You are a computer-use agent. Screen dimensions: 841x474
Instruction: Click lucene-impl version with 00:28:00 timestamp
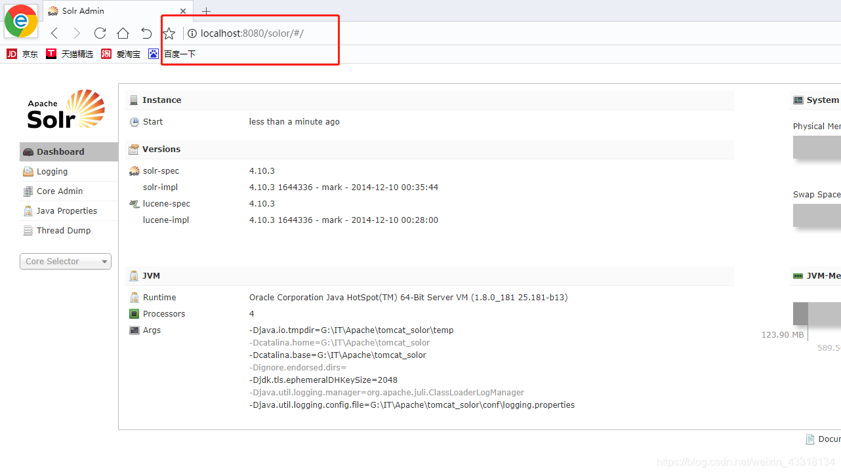pos(344,220)
